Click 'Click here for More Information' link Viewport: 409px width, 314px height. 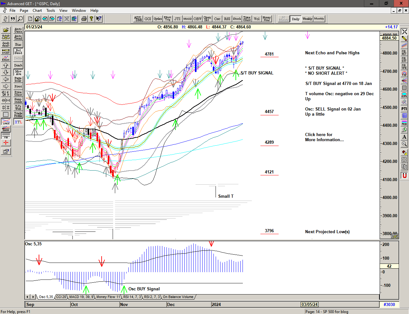click(x=324, y=137)
